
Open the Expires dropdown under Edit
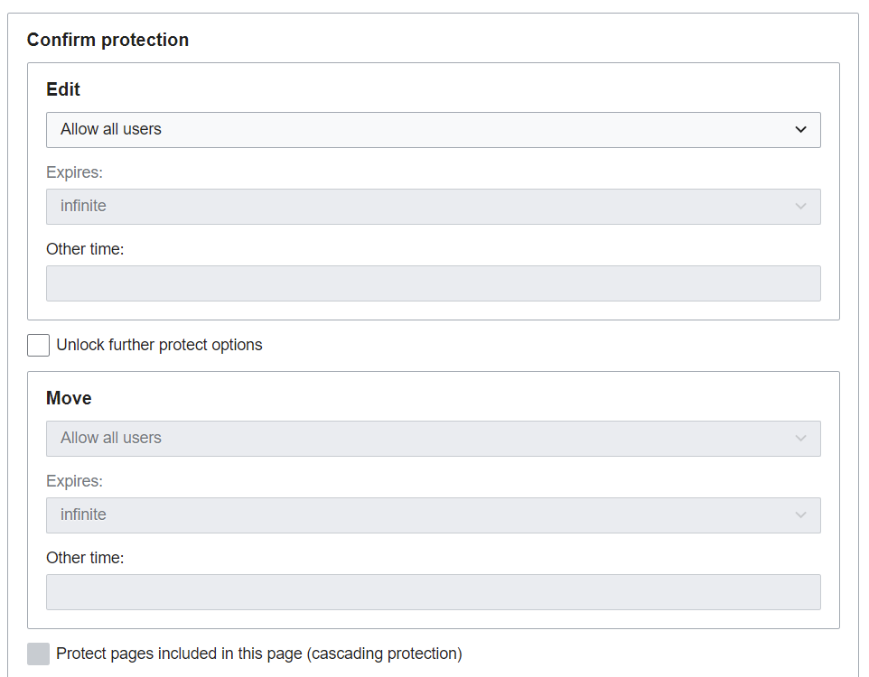pos(433,207)
